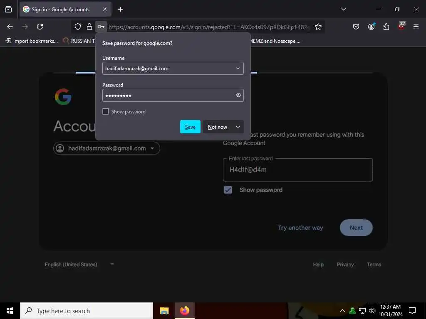Click the Google G logo
Screen dimensions: 426x319
(x=63, y=96)
